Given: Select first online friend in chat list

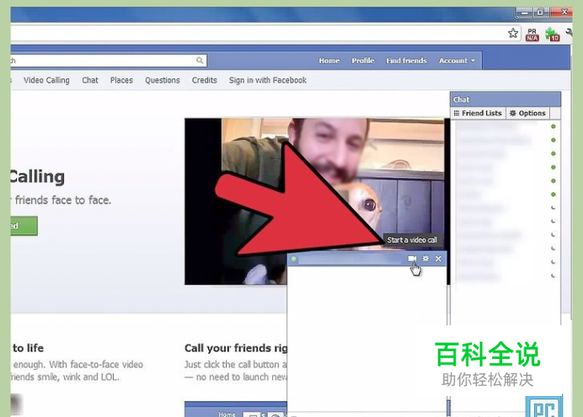Looking at the screenshot, I should pos(505,126).
